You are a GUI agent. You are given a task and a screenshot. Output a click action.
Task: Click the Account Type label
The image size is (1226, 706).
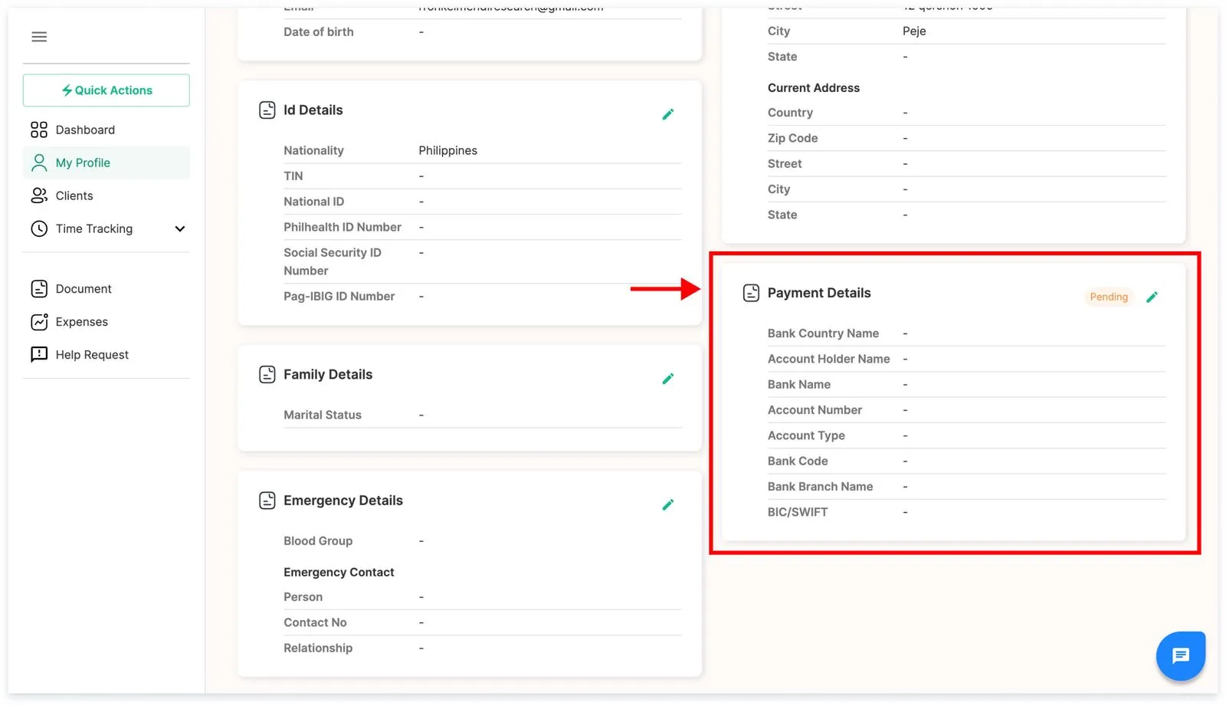807,435
